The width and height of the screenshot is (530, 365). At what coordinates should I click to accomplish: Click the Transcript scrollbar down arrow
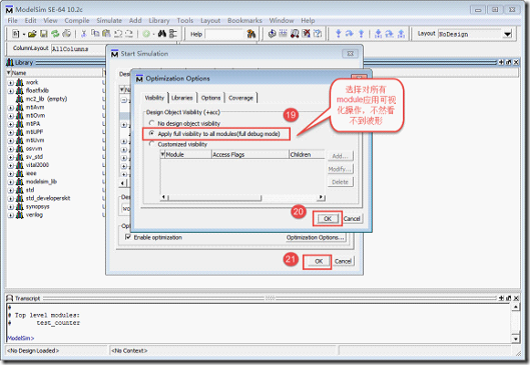click(x=515, y=339)
